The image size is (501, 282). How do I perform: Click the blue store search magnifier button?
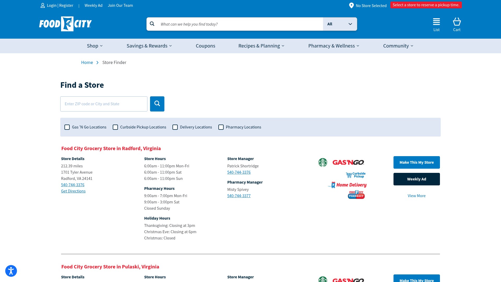157,104
